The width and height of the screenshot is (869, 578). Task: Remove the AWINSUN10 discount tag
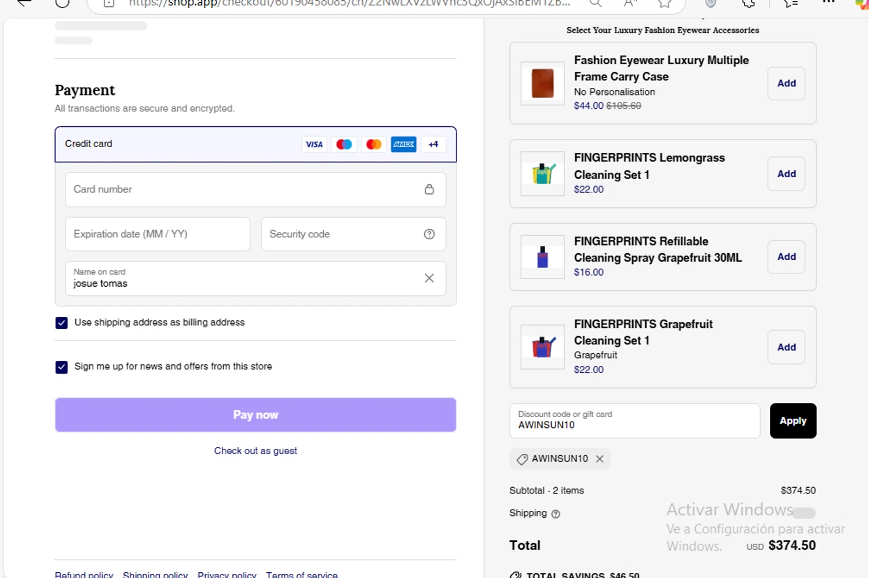(x=600, y=459)
